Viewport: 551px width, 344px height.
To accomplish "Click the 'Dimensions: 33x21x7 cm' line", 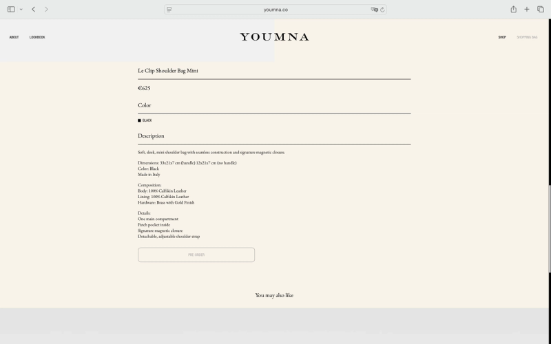I will (187, 163).
